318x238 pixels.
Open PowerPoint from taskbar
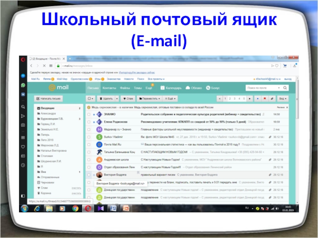coord(126,208)
